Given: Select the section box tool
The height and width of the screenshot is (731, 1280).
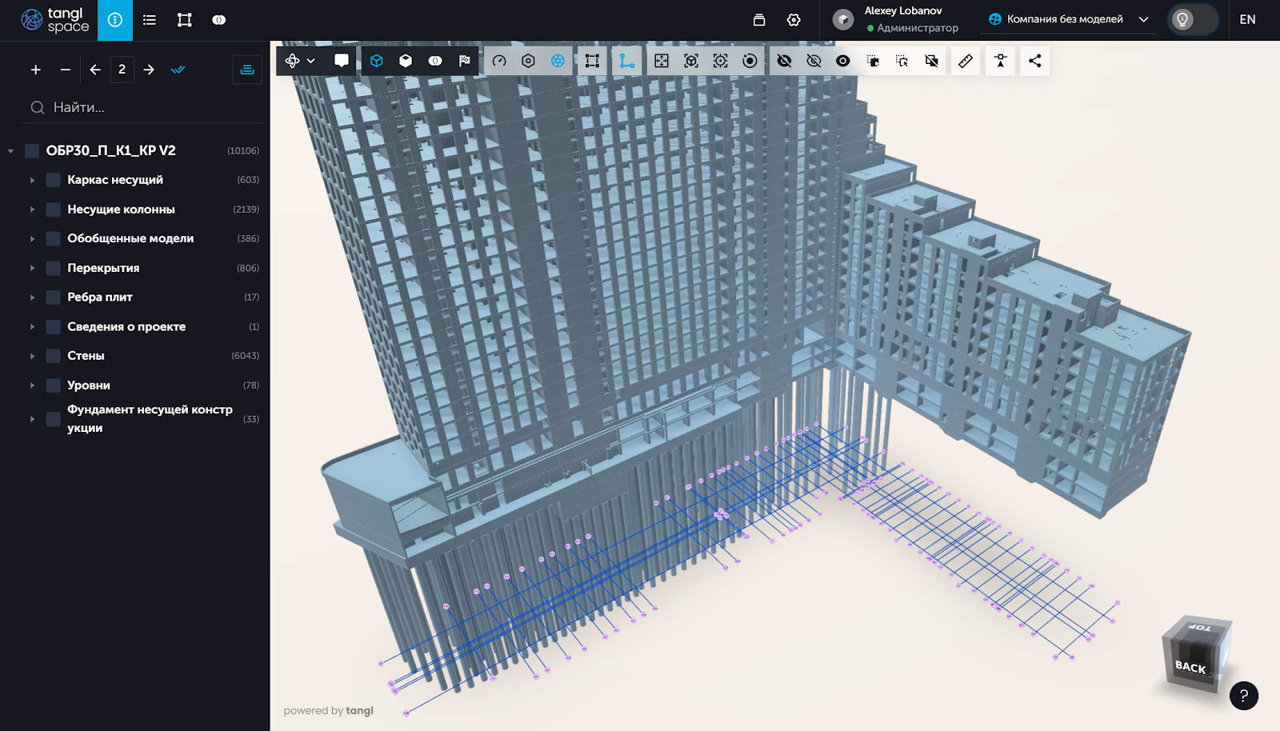Looking at the screenshot, I should pos(592,61).
